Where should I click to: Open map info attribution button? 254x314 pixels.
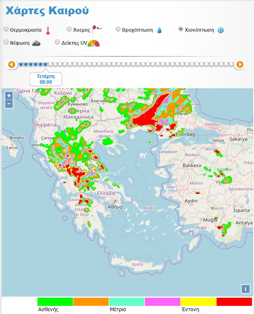[245, 289]
